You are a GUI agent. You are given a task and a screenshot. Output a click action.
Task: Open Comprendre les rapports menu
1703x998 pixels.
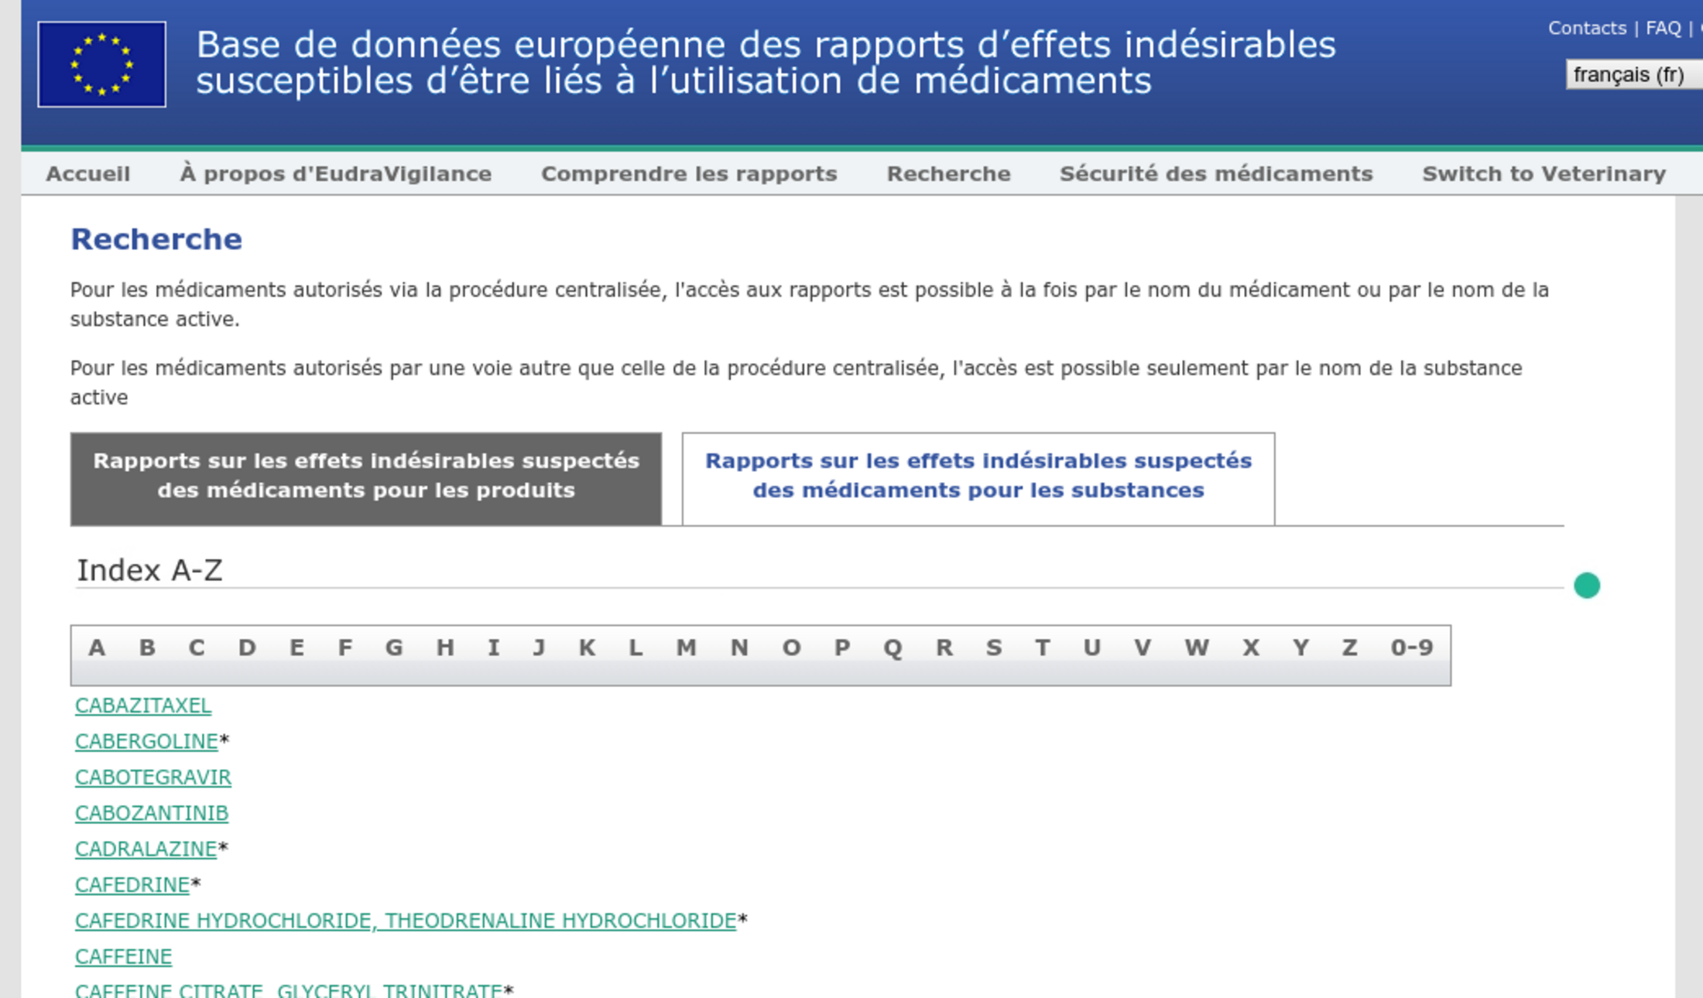coord(689,174)
